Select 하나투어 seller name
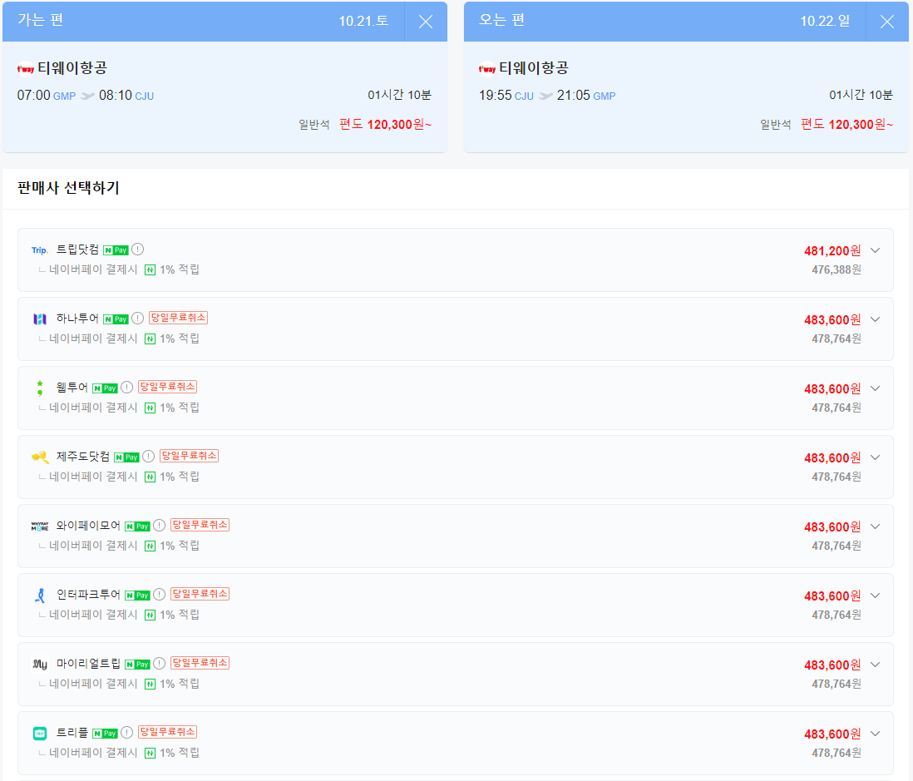Image resolution: width=913 pixels, height=781 pixels. pyautogui.click(x=77, y=318)
